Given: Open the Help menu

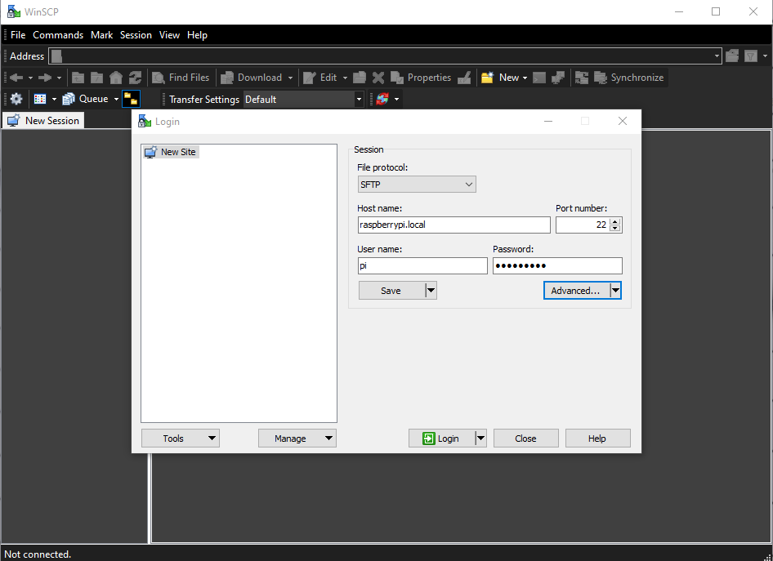Looking at the screenshot, I should tap(197, 35).
